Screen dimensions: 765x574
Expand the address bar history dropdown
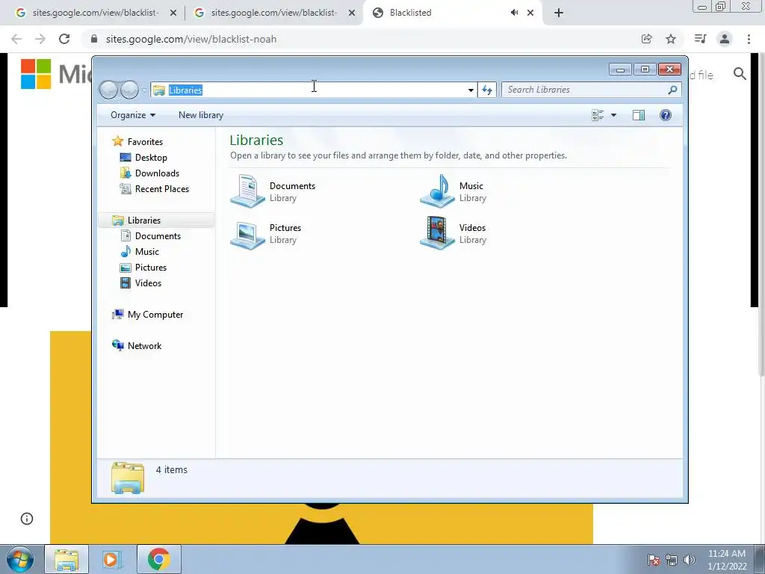click(x=471, y=90)
